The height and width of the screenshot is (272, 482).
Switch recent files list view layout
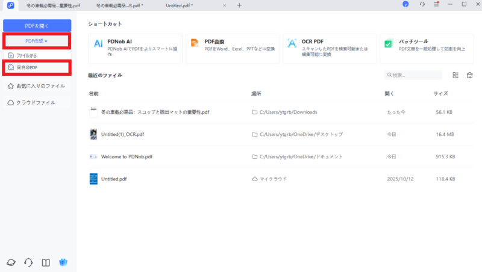(x=455, y=75)
